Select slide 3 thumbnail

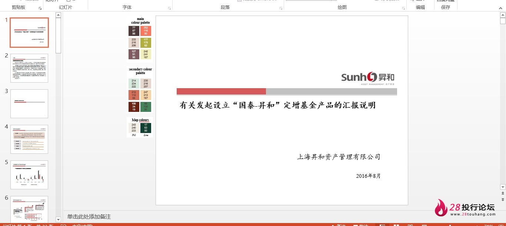click(29, 104)
